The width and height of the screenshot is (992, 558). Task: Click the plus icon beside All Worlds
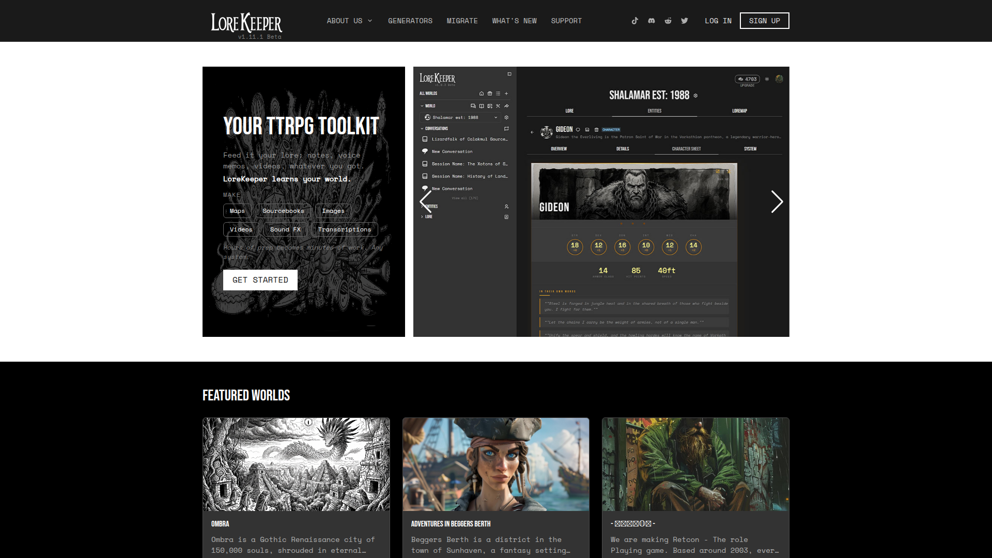(x=506, y=94)
